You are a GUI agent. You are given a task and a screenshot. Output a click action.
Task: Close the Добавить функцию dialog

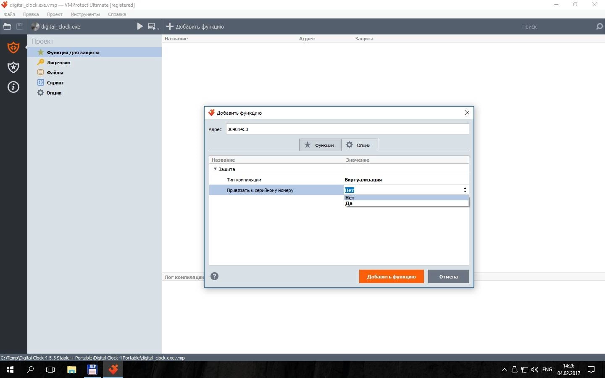[x=467, y=113]
